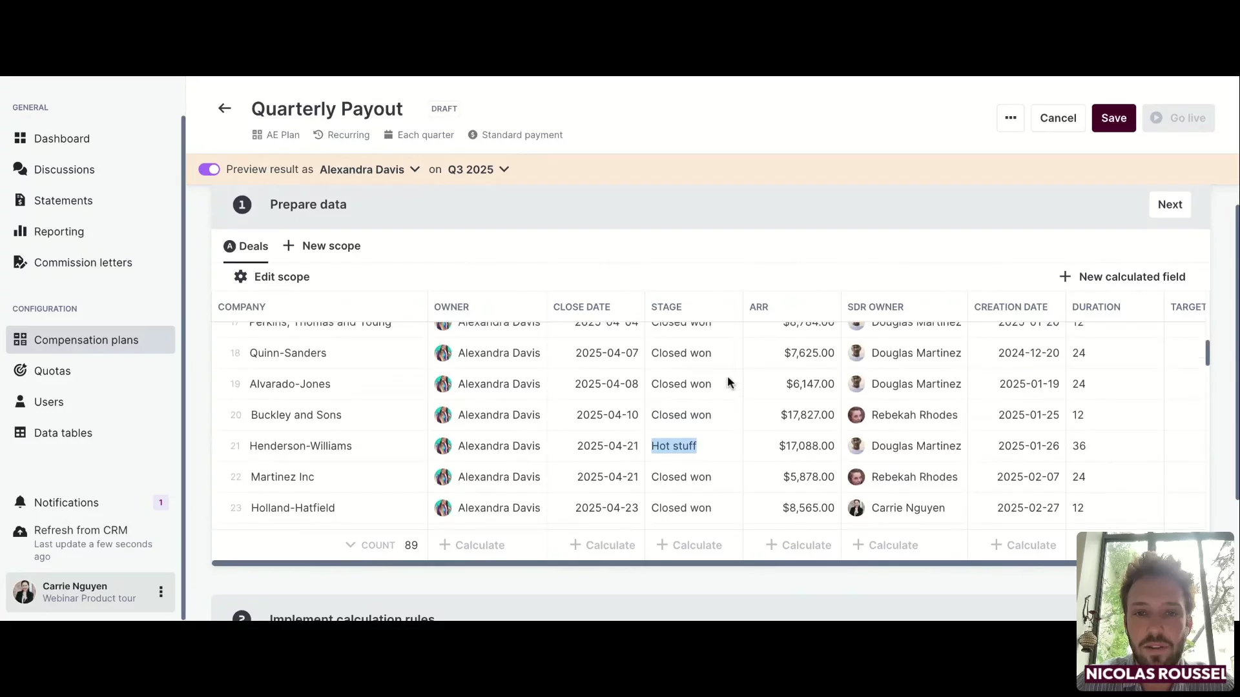Click the Go live button
The height and width of the screenshot is (697, 1240).
[x=1179, y=118]
